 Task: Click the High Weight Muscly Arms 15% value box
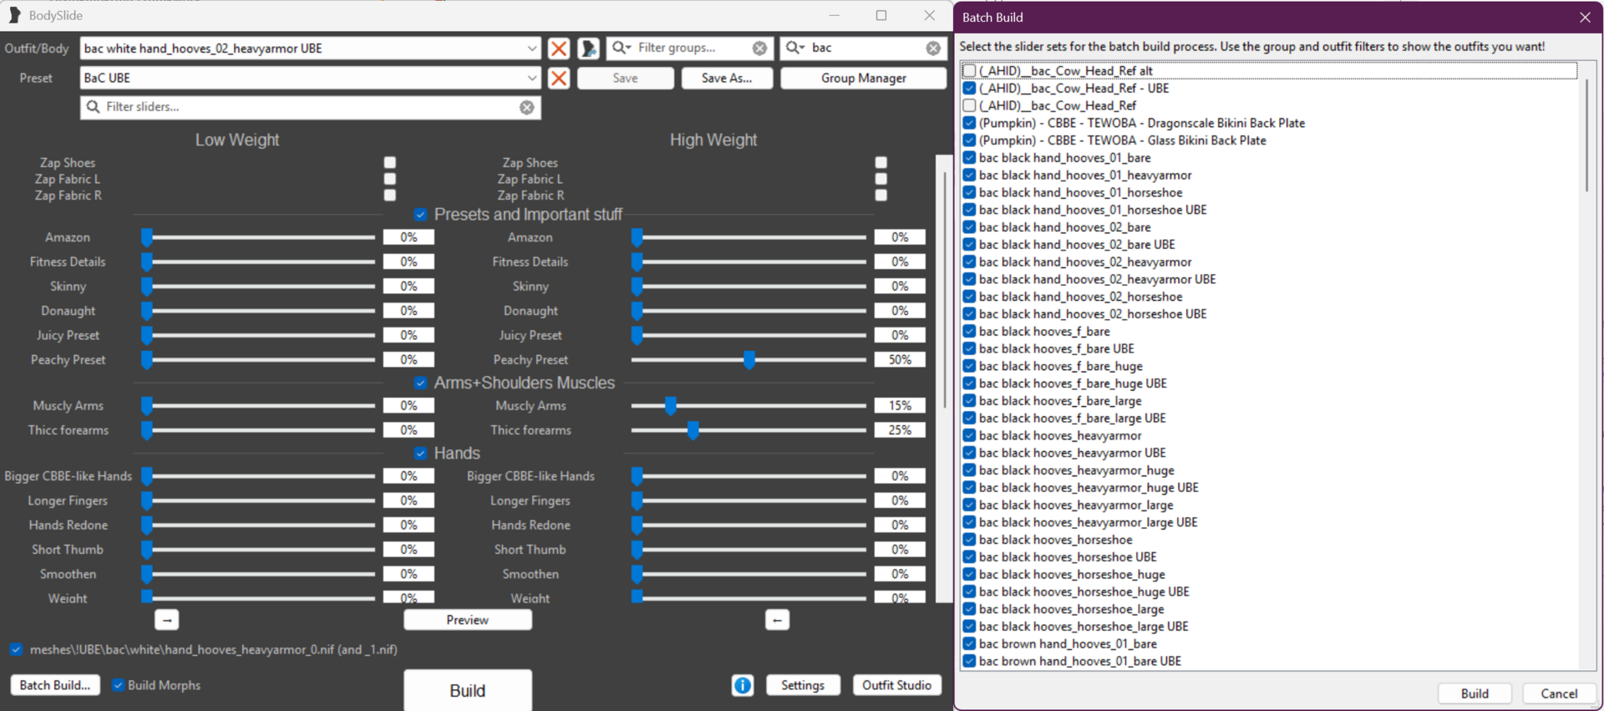click(x=900, y=405)
